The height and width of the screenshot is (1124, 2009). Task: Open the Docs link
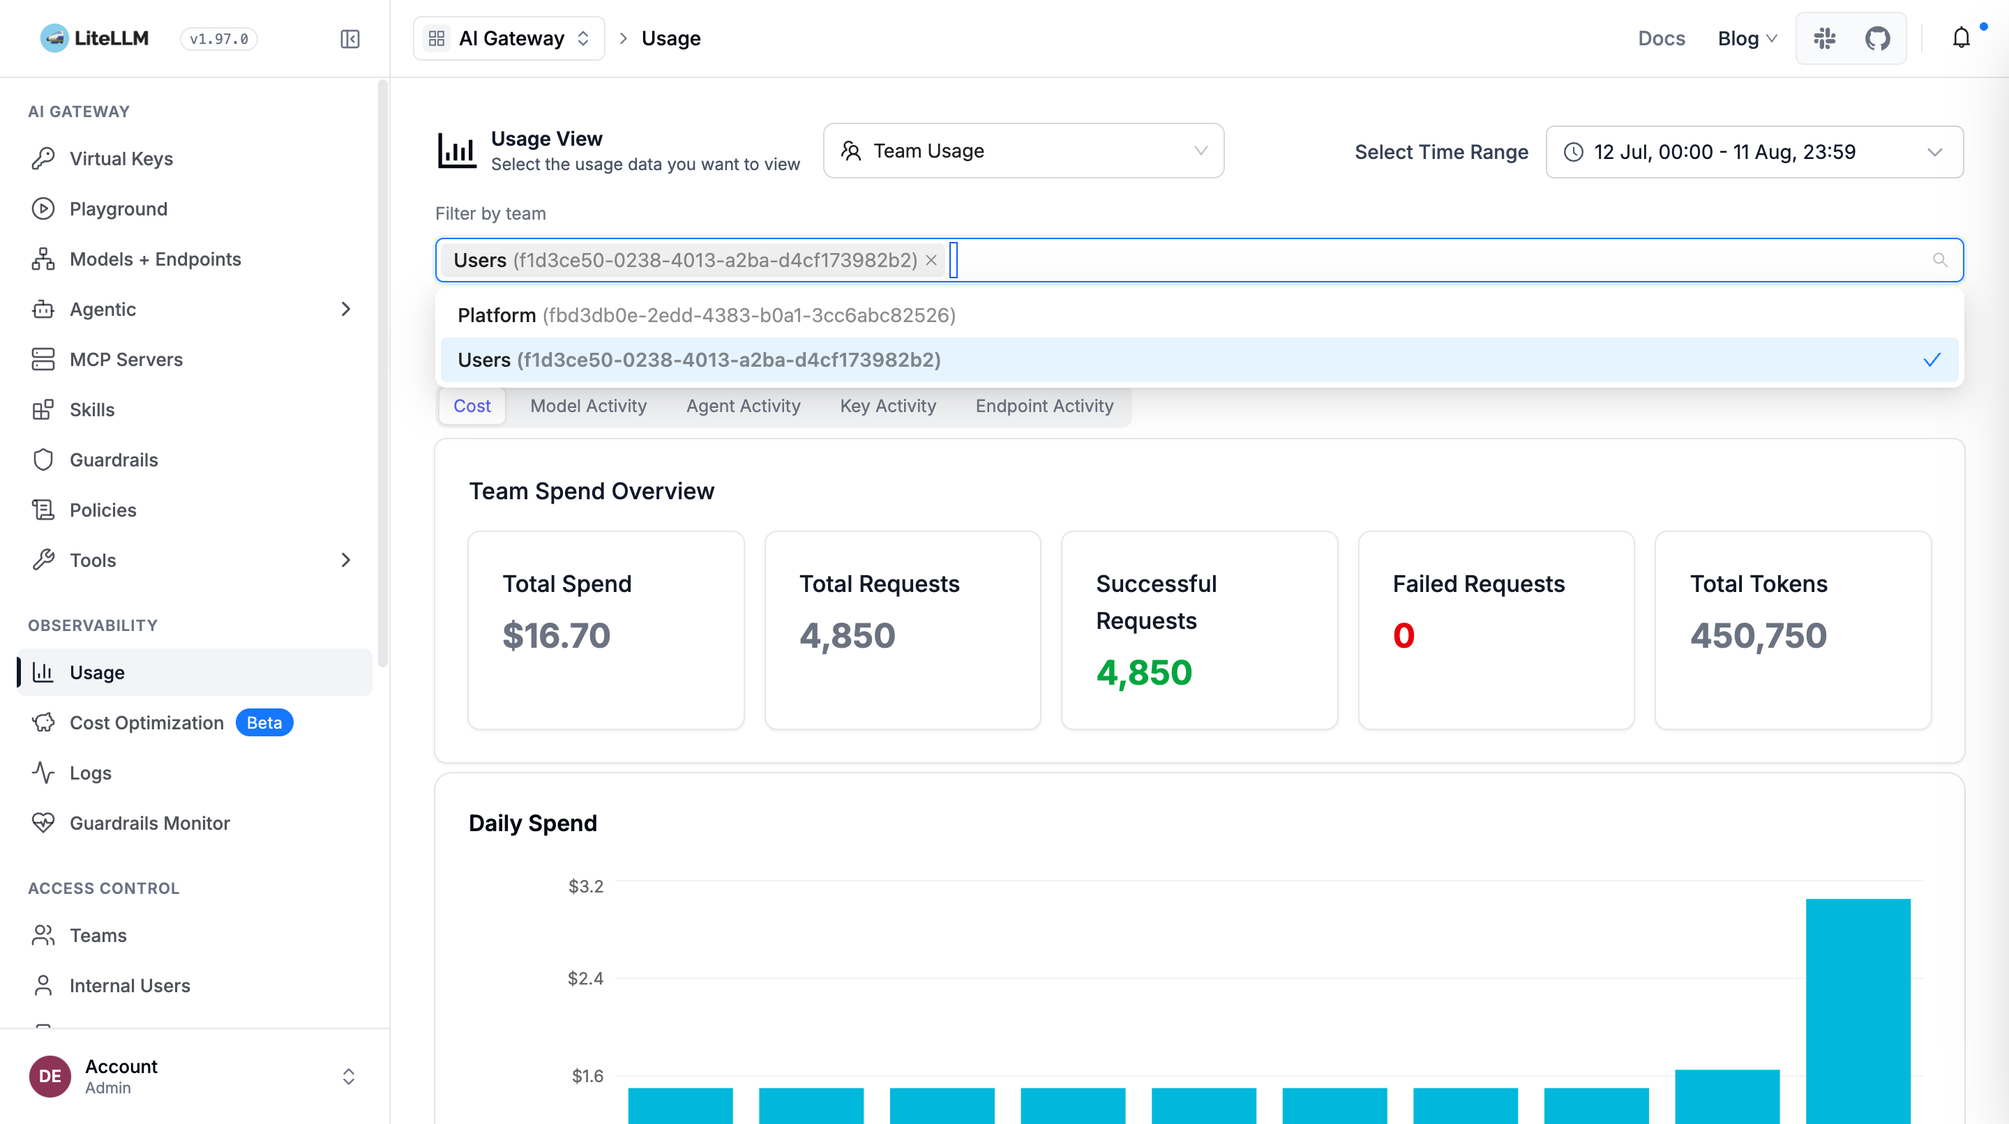pyautogui.click(x=1661, y=38)
